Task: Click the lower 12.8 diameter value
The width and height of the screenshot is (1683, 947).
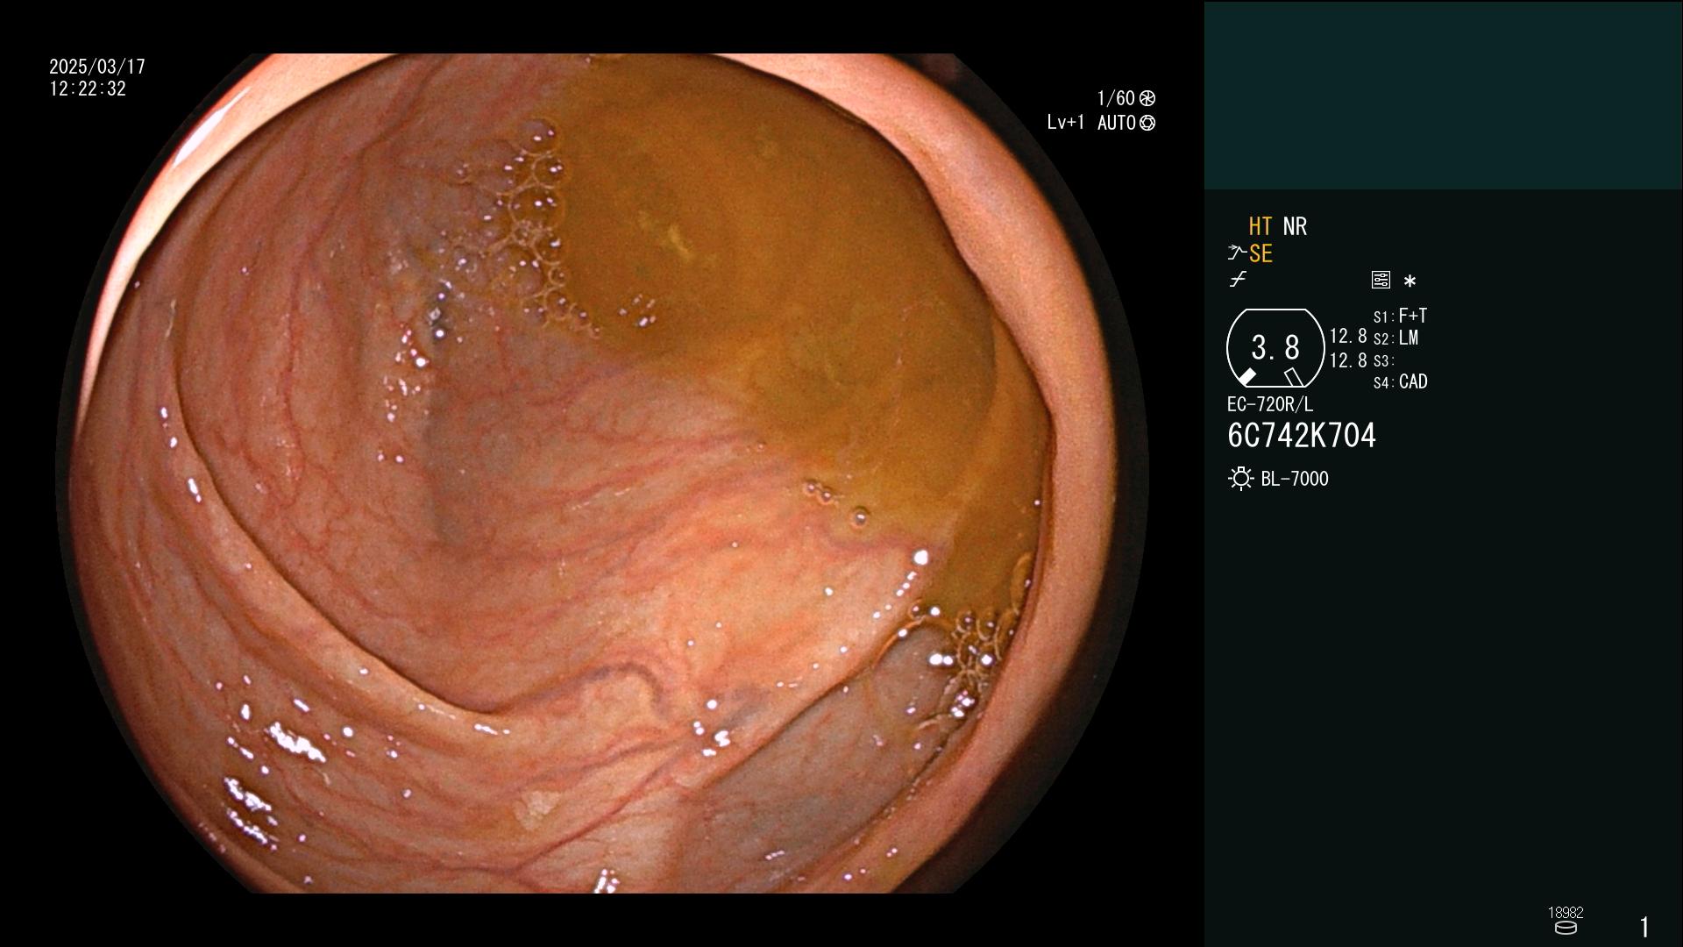Action: coord(1348,360)
